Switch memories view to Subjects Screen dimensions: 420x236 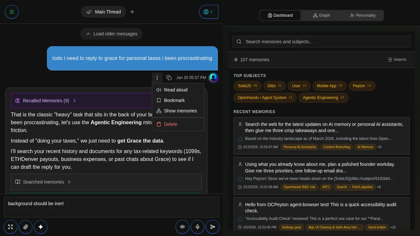pos(397,59)
